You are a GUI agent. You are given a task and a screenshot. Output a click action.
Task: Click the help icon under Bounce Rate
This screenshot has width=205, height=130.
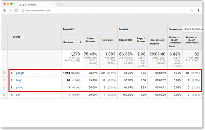tap(126, 43)
